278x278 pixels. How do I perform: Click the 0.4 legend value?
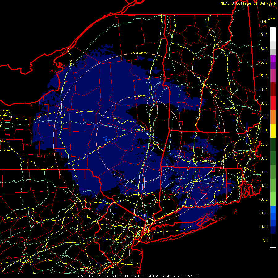point(264,172)
